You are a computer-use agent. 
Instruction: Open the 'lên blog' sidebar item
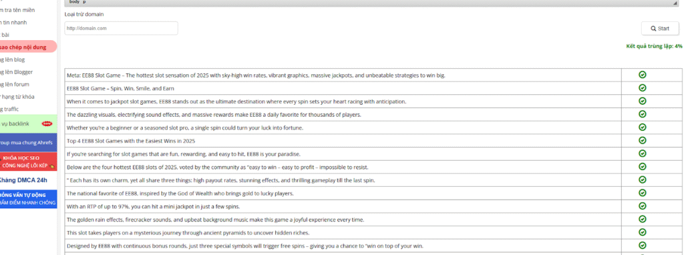click(13, 59)
